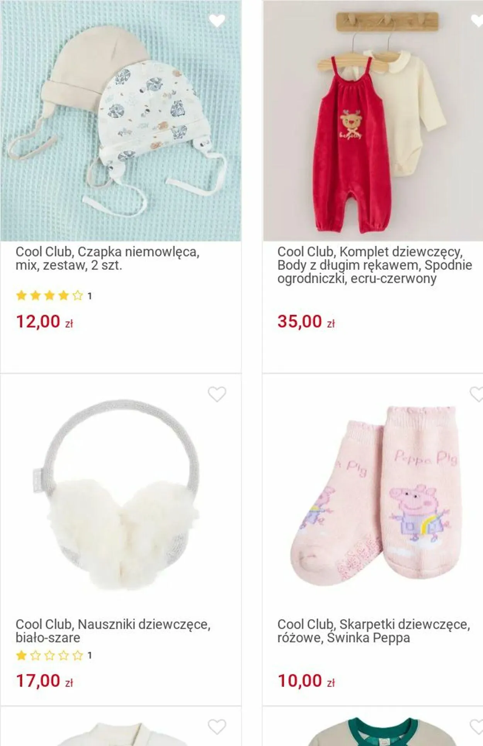Viewport: 483px width, 746px height.
Task: View fluffy earmuffs product picture
Action: coord(121,495)
